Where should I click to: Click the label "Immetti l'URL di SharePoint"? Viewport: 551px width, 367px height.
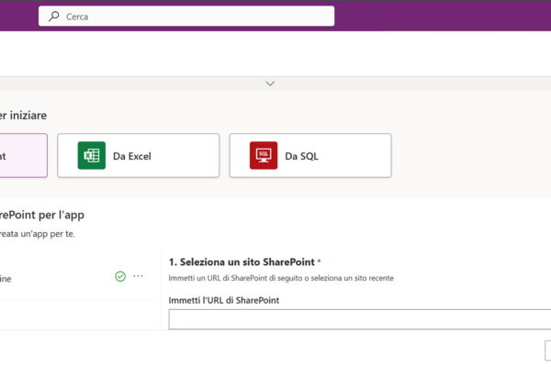point(224,300)
